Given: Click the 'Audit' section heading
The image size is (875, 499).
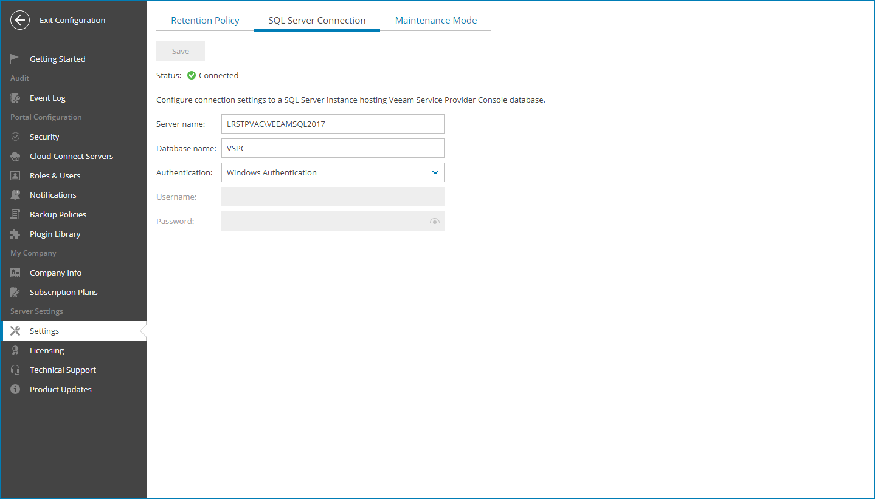Looking at the screenshot, I should 20,78.
